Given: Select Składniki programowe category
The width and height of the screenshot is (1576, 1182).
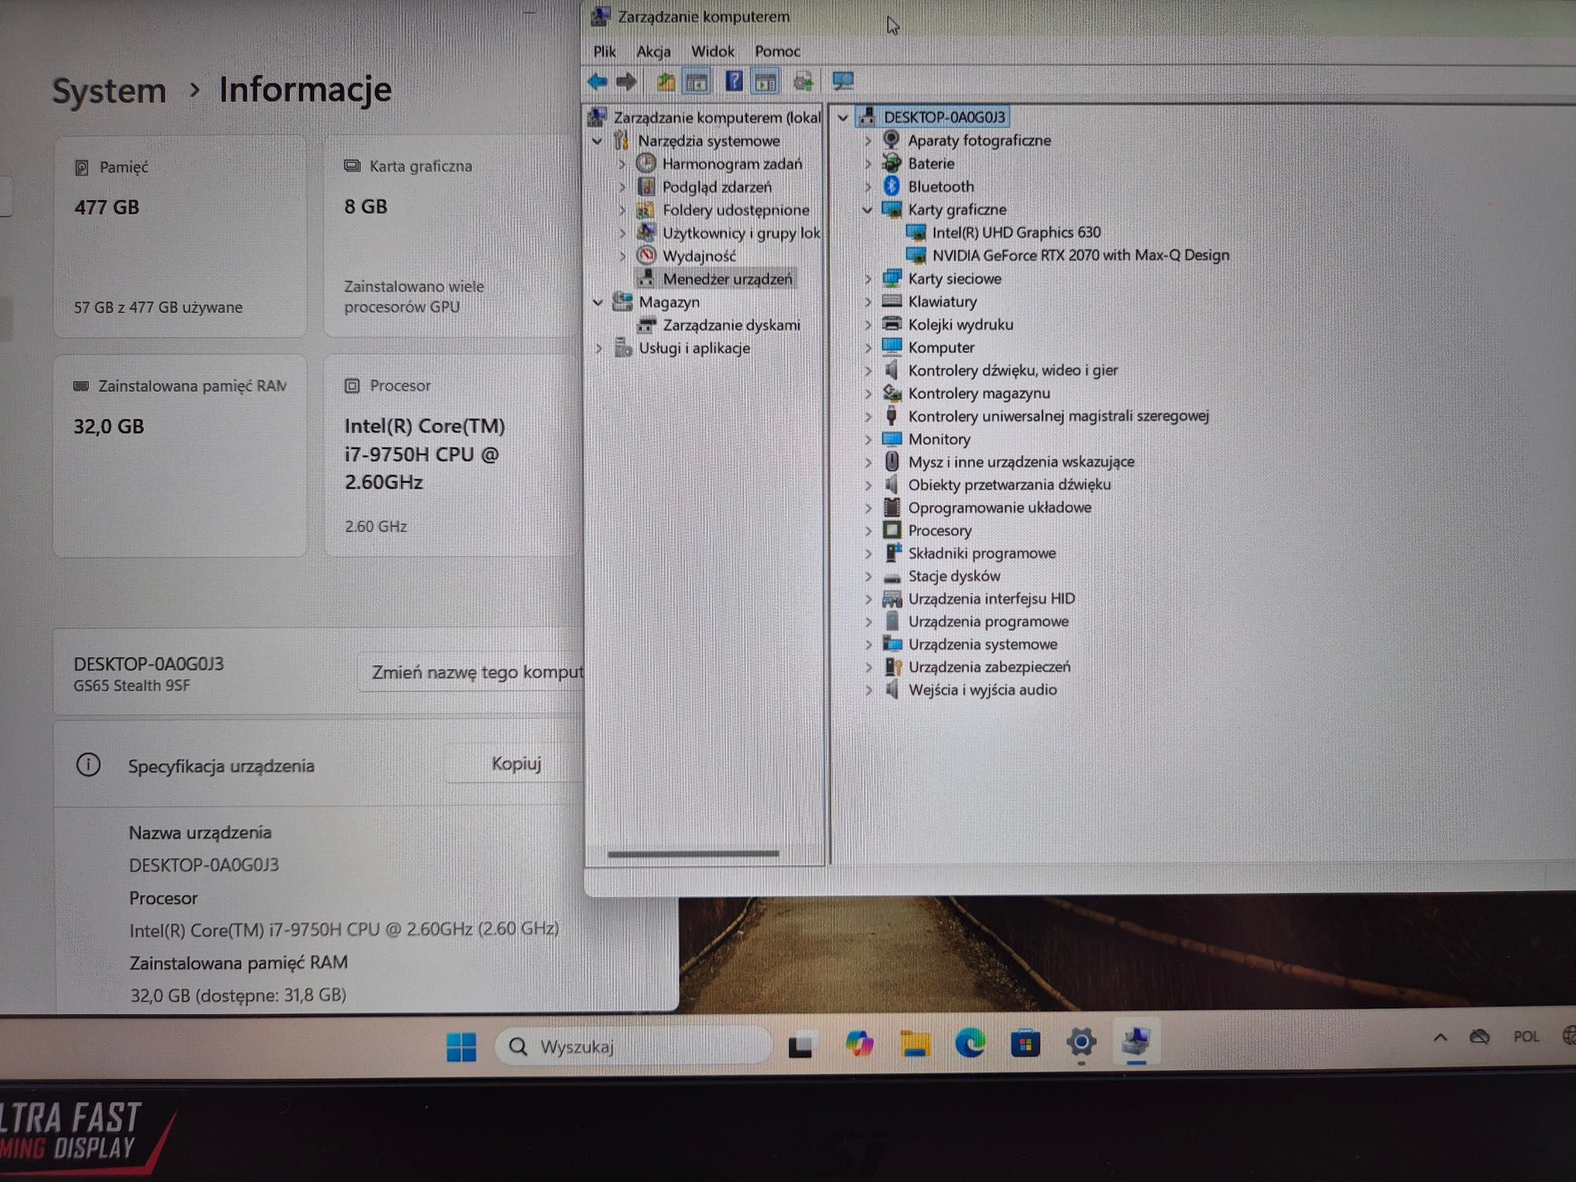Looking at the screenshot, I should (982, 553).
